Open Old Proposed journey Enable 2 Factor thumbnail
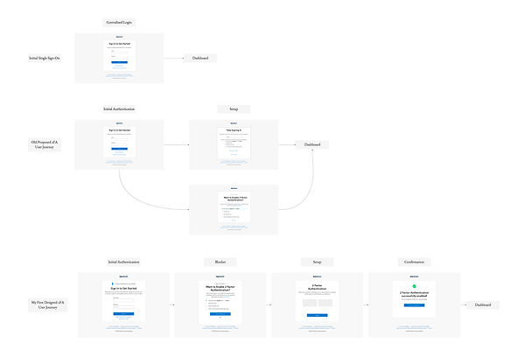The height and width of the screenshot is (364, 525). [x=234, y=210]
